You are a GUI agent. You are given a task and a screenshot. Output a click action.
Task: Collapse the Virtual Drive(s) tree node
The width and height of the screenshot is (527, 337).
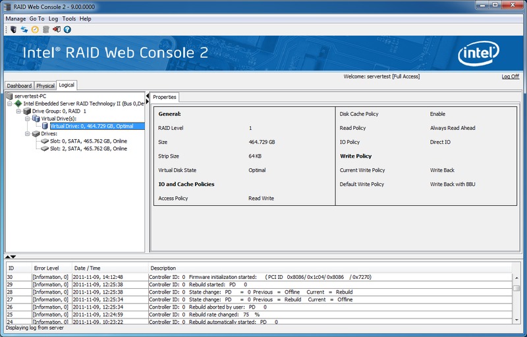coord(27,119)
